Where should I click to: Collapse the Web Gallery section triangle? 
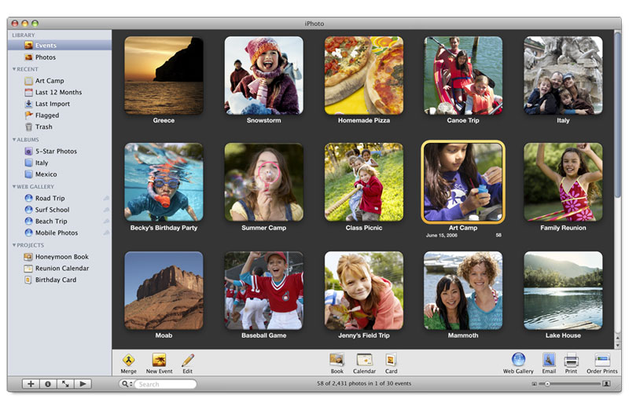click(x=14, y=187)
